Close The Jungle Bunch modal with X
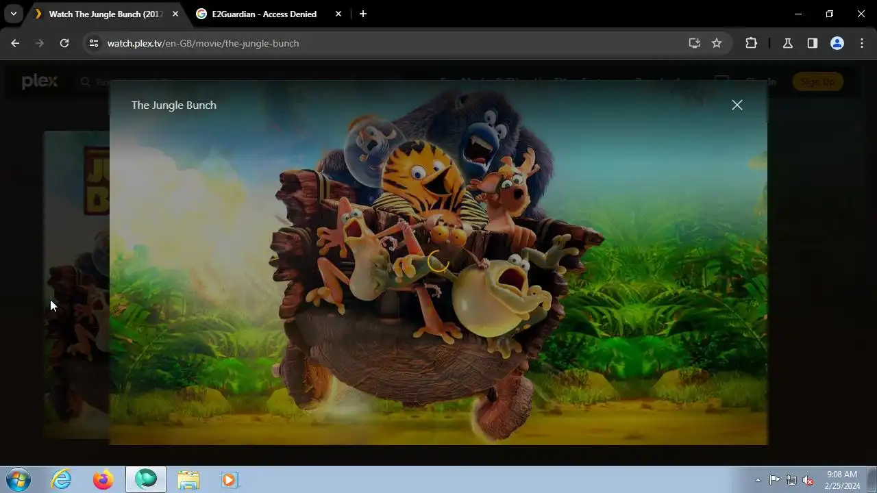The image size is (877, 493). [737, 105]
